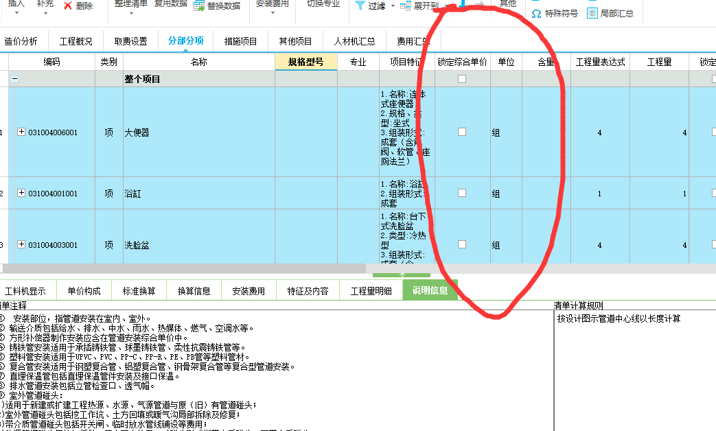This screenshot has height=431, width=716.
Task: Open the 换算信息 bottom tab
Action: coord(194,291)
